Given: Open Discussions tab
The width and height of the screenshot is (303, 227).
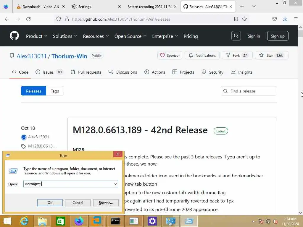Looking at the screenshot, I should coord(123,72).
